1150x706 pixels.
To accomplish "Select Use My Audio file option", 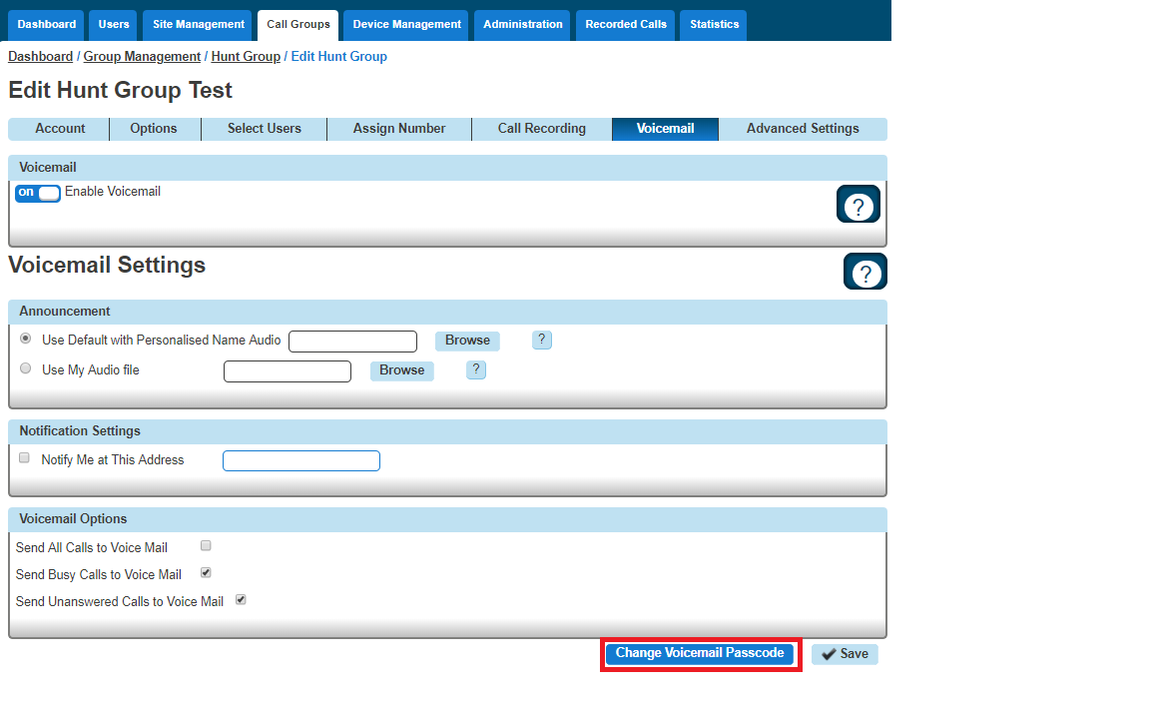I will click(x=26, y=368).
